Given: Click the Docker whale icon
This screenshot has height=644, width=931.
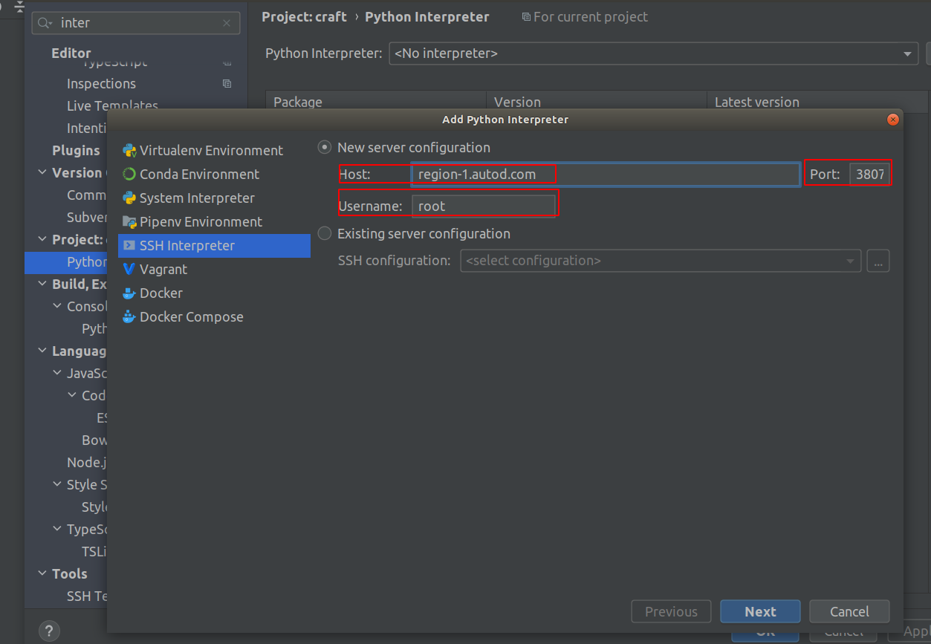Looking at the screenshot, I should (x=129, y=293).
